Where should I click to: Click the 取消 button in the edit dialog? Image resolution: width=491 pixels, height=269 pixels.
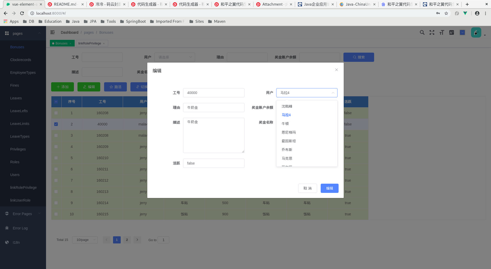tap(307, 188)
